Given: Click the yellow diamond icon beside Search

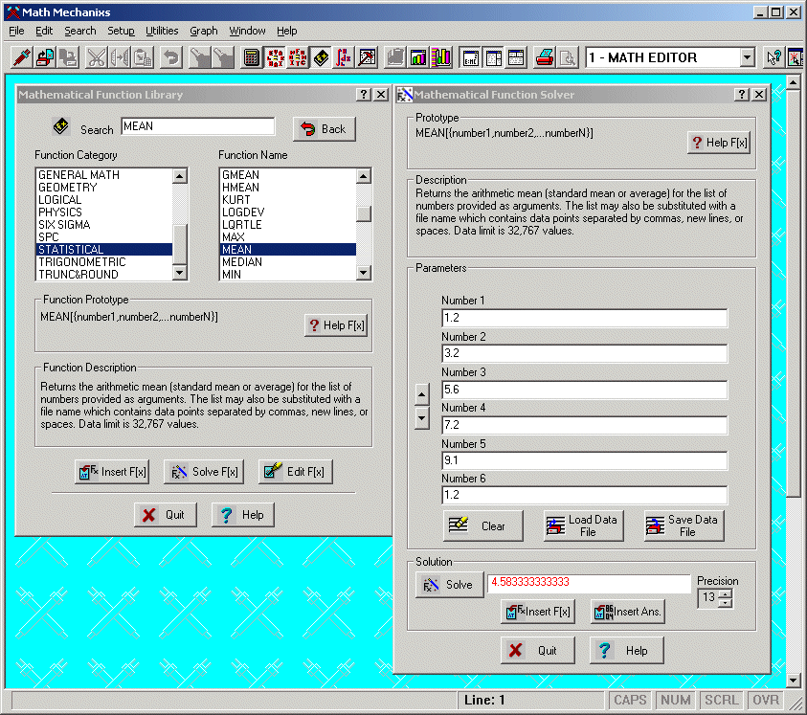Looking at the screenshot, I should pyautogui.click(x=60, y=126).
